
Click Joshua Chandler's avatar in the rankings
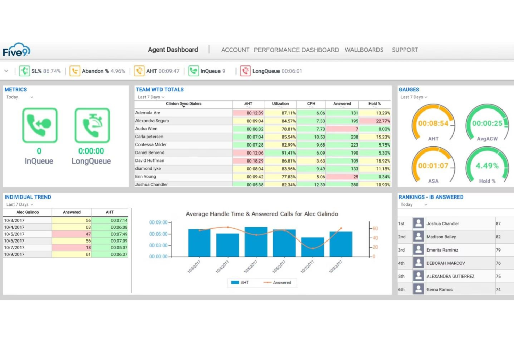418,223
